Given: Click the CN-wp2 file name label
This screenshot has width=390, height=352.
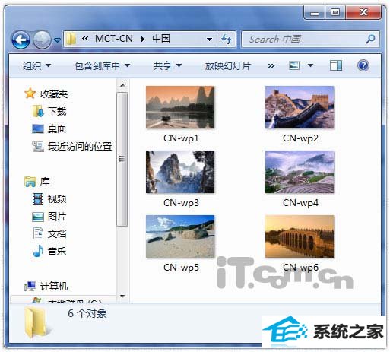Looking at the screenshot, I should [300, 138].
